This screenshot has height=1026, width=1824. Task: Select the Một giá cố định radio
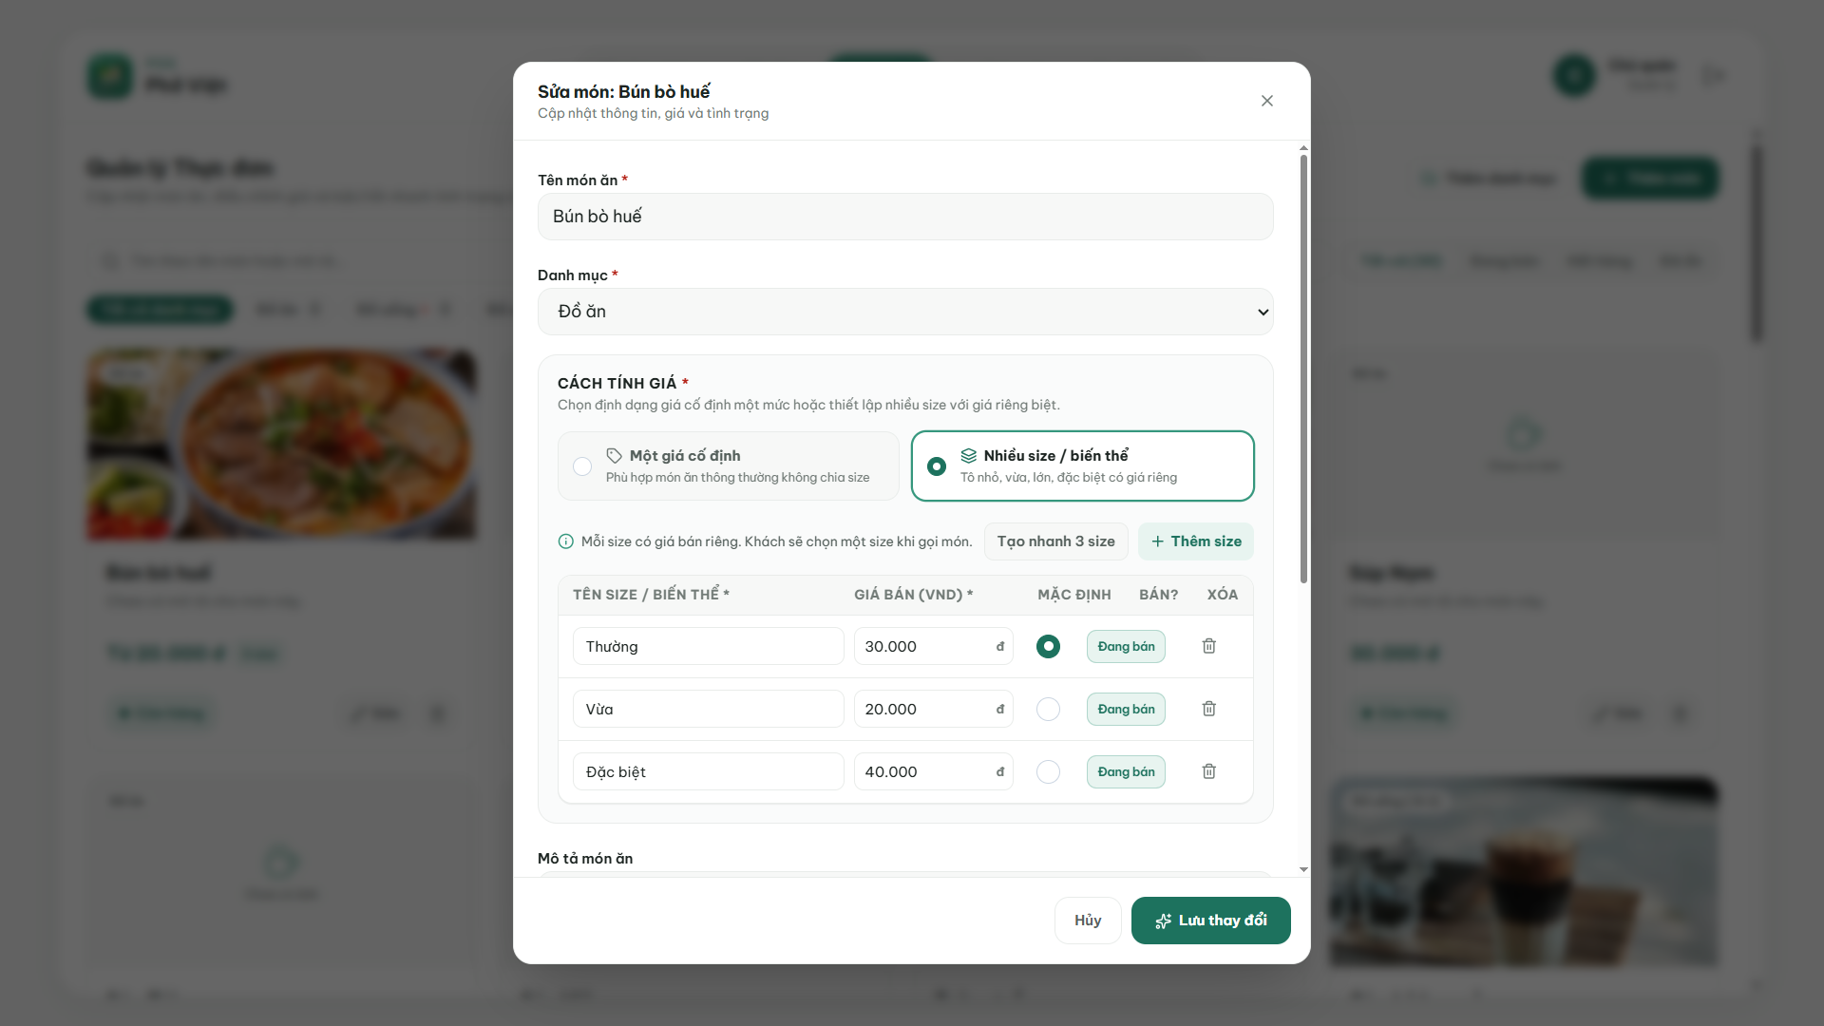(582, 466)
